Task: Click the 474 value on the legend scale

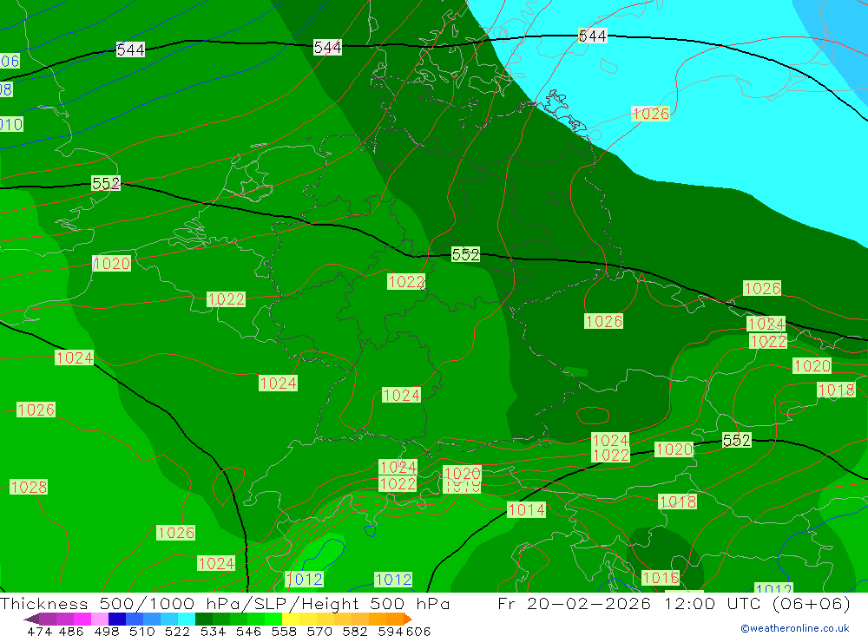Action: pos(38,631)
